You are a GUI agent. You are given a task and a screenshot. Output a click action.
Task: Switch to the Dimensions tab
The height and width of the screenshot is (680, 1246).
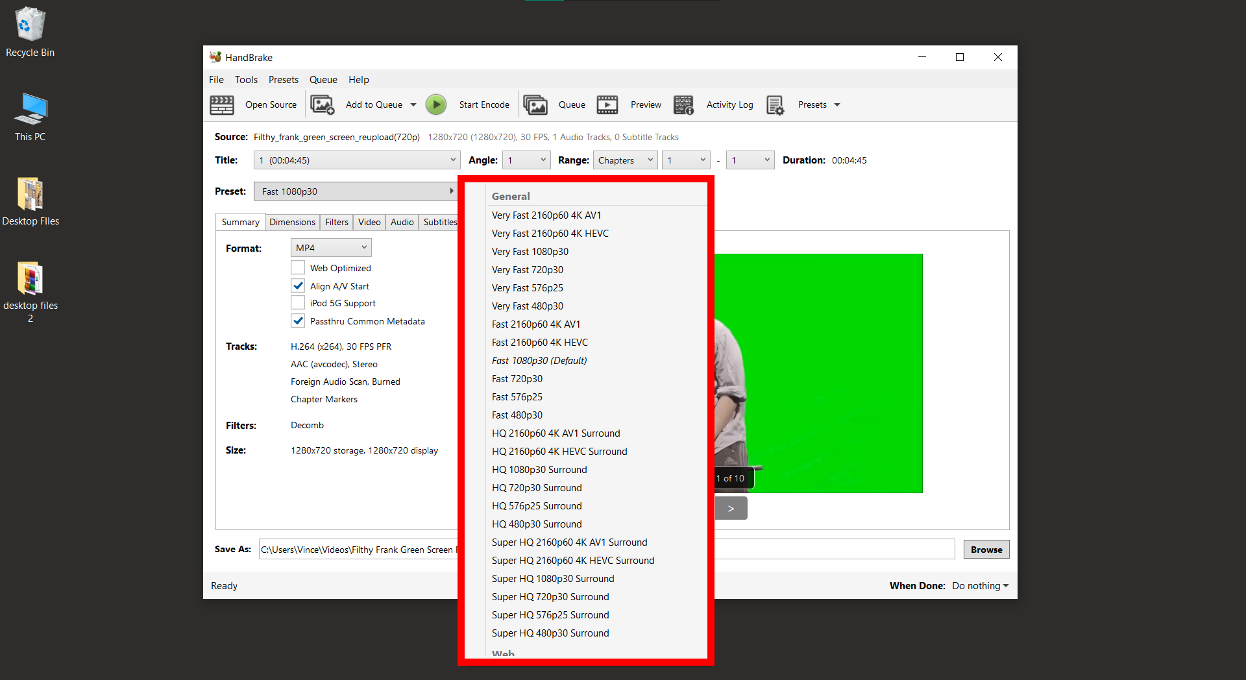click(x=292, y=222)
